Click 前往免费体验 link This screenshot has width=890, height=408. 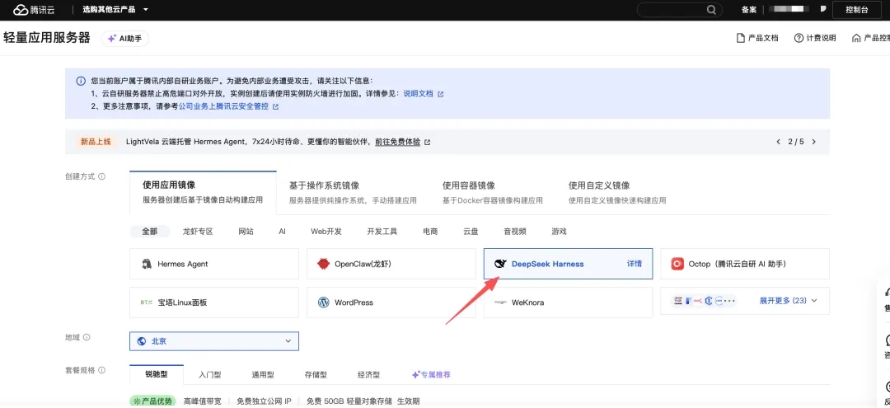pyautogui.click(x=402, y=142)
